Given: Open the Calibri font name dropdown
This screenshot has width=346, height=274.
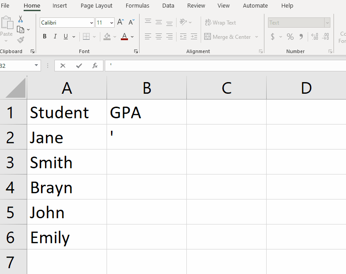Looking at the screenshot, I should tap(91, 23).
